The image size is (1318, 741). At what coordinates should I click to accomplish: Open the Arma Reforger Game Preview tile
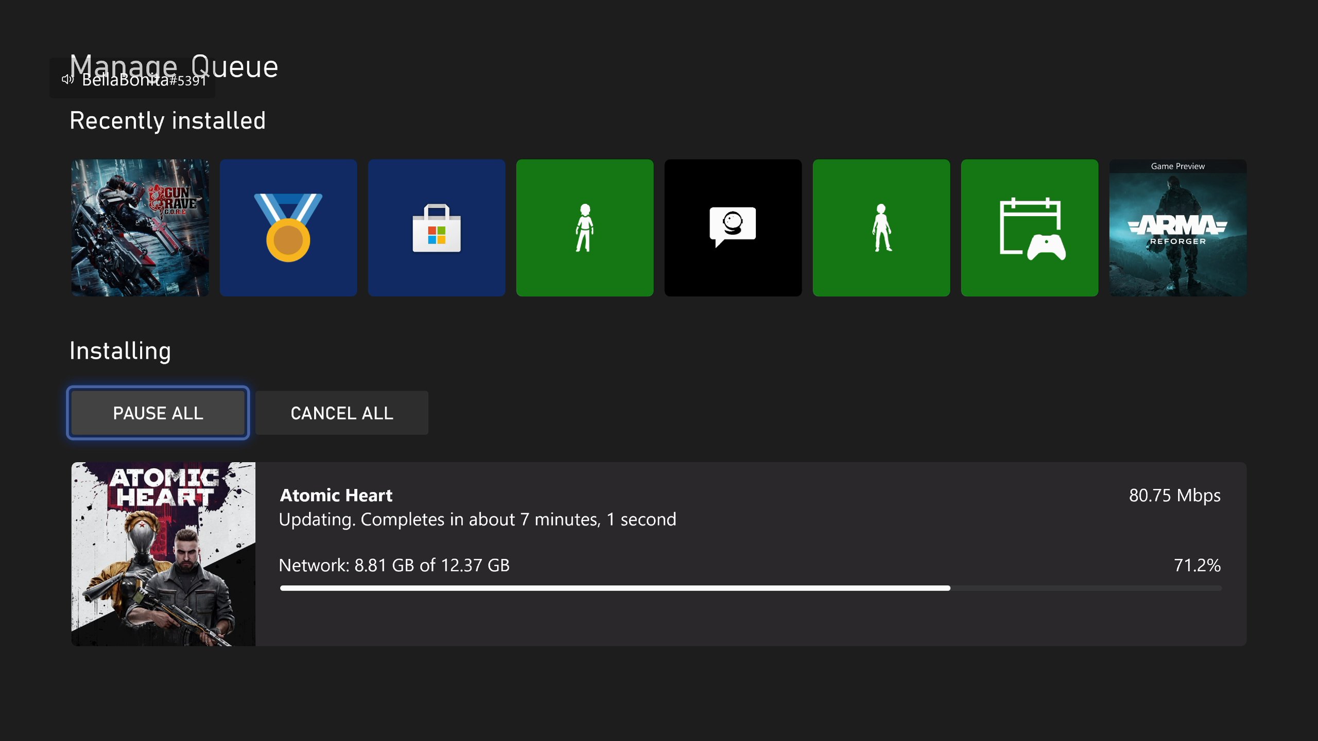click(1178, 227)
